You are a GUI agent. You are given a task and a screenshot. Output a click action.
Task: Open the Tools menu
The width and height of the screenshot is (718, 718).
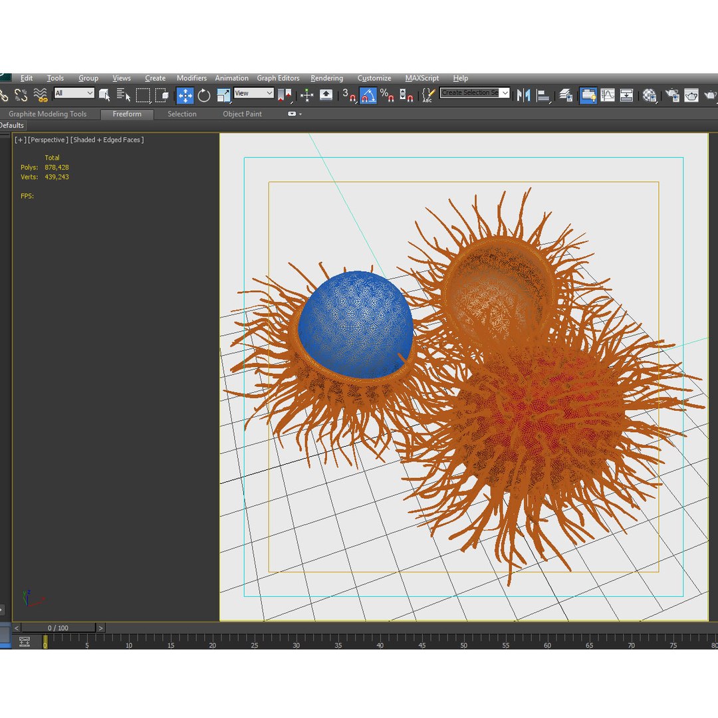(55, 78)
